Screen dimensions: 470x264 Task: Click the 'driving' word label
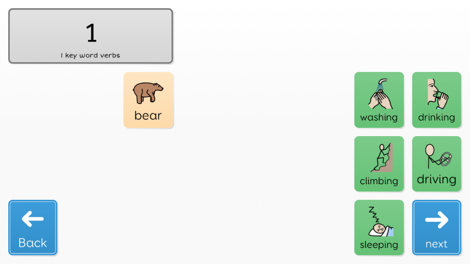coord(436,180)
